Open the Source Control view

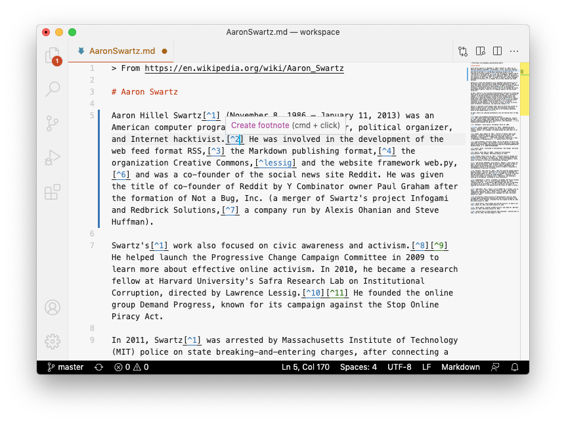coord(53,123)
